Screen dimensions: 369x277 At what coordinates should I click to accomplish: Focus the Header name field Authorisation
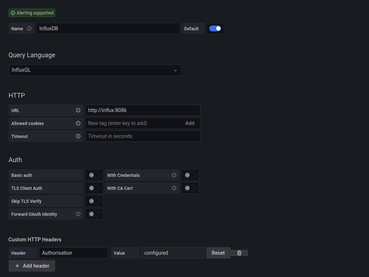coord(74,253)
